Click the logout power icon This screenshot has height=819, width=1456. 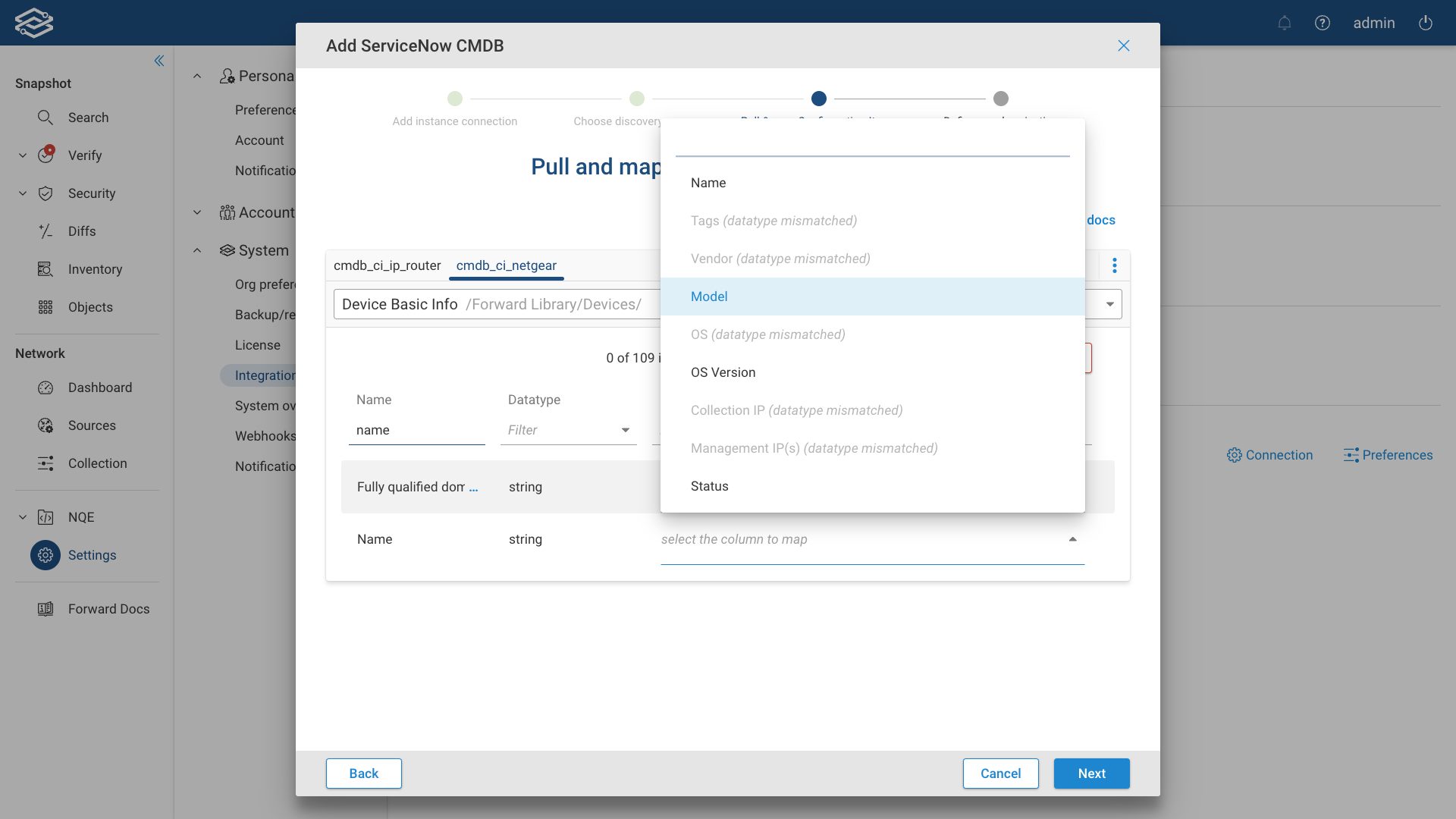point(1424,23)
